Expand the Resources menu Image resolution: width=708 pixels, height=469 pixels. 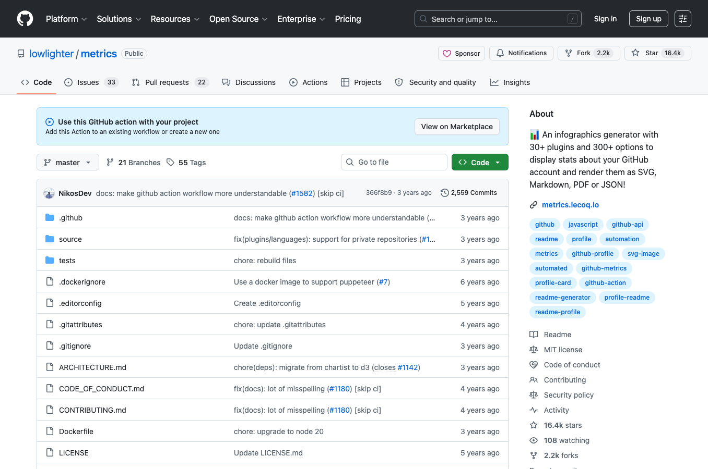tap(175, 19)
